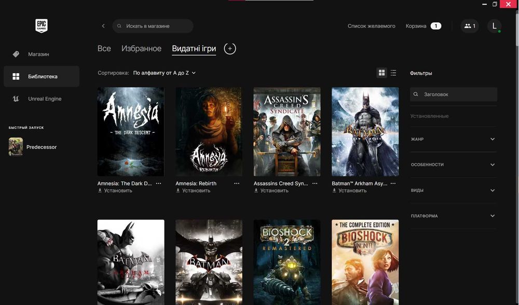The width and height of the screenshot is (519, 305).
Task: Open the friends icon showing 1
Action: (470, 26)
